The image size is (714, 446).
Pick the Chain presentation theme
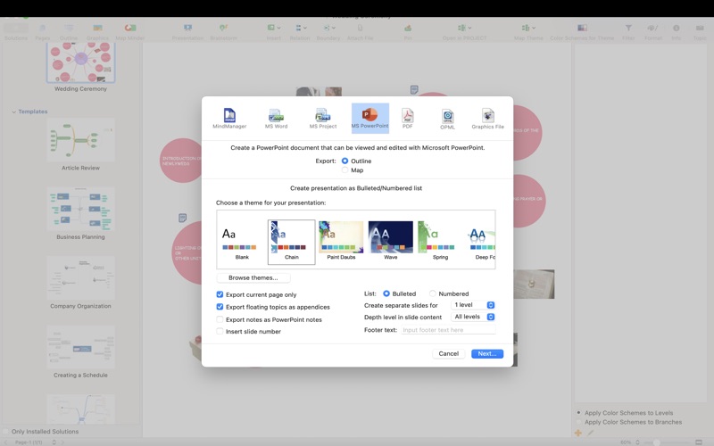292,242
